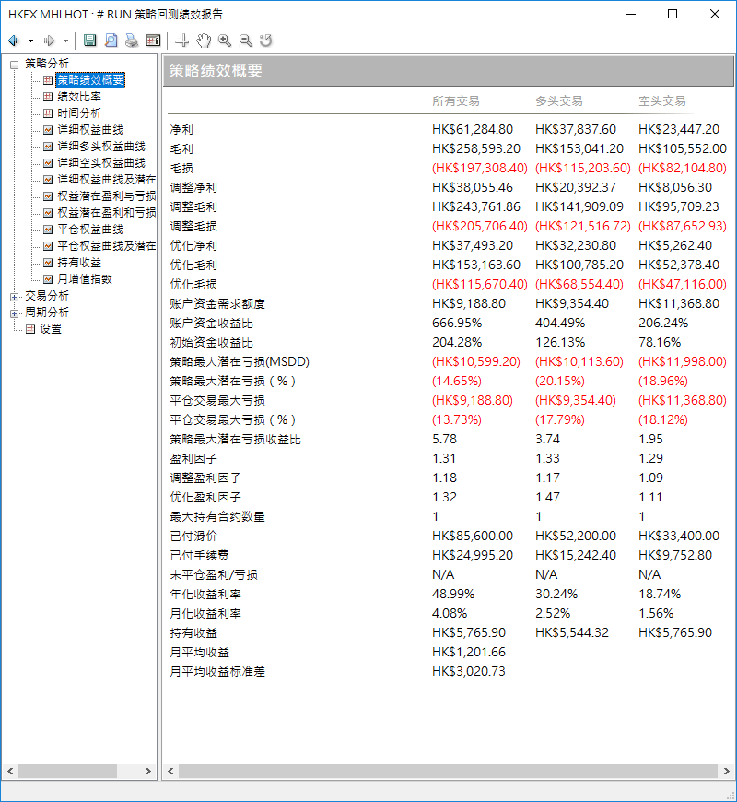Click the (HK$197,308.40) gross loss value
Image resolution: width=737 pixels, height=802 pixels.
click(480, 169)
